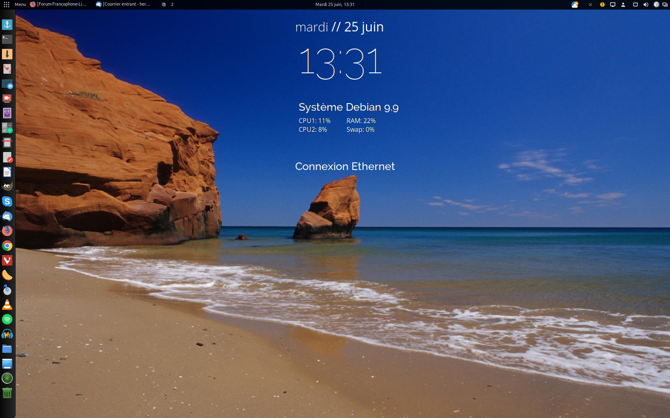Open the volume control in the tray

(646, 5)
